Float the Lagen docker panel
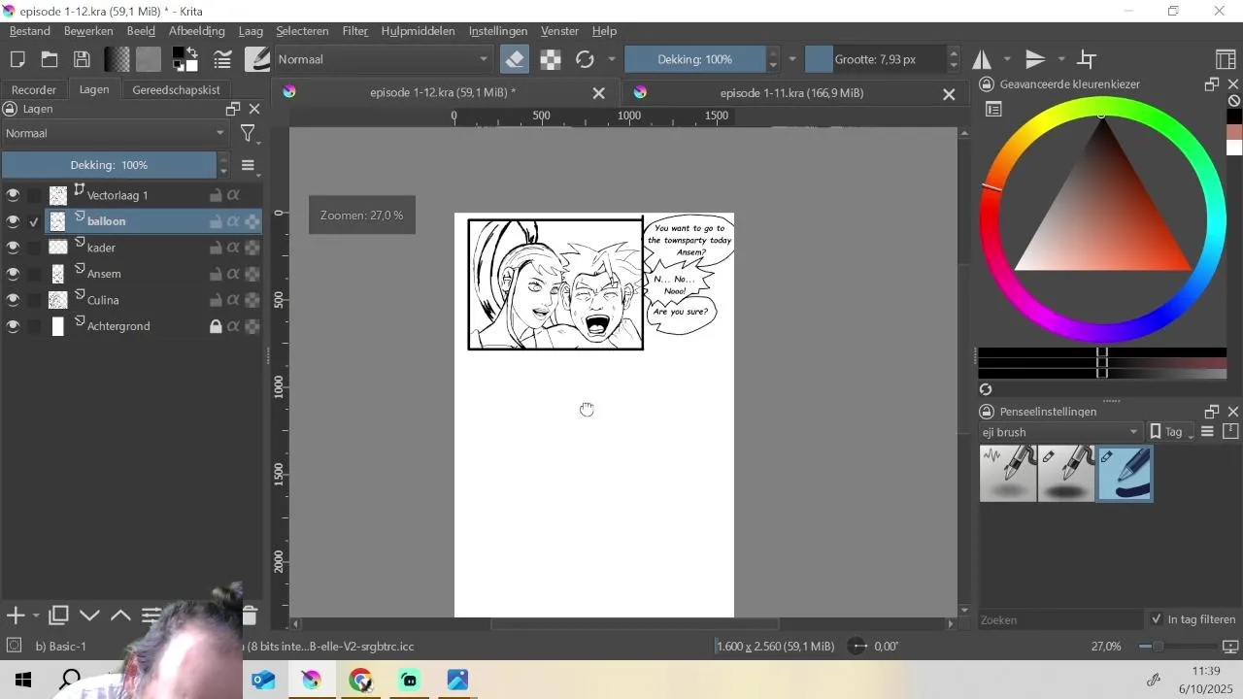The width and height of the screenshot is (1243, 699). click(233, 109)
